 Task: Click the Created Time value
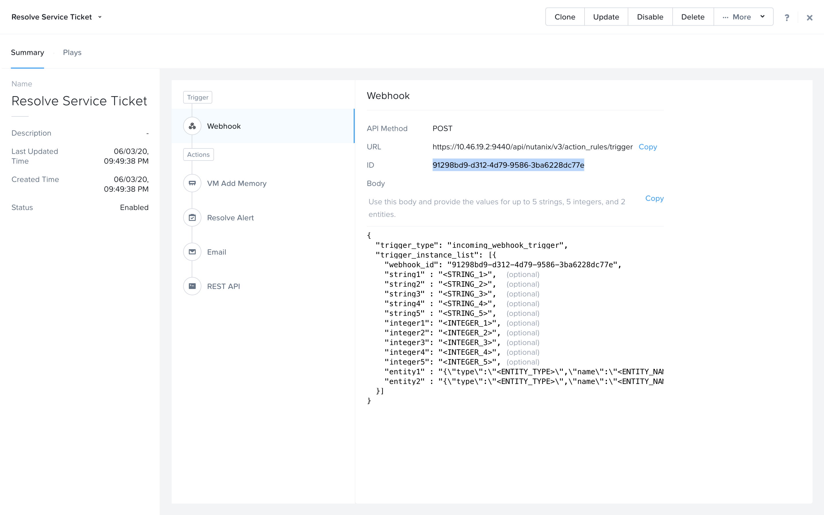coord(126,184)
